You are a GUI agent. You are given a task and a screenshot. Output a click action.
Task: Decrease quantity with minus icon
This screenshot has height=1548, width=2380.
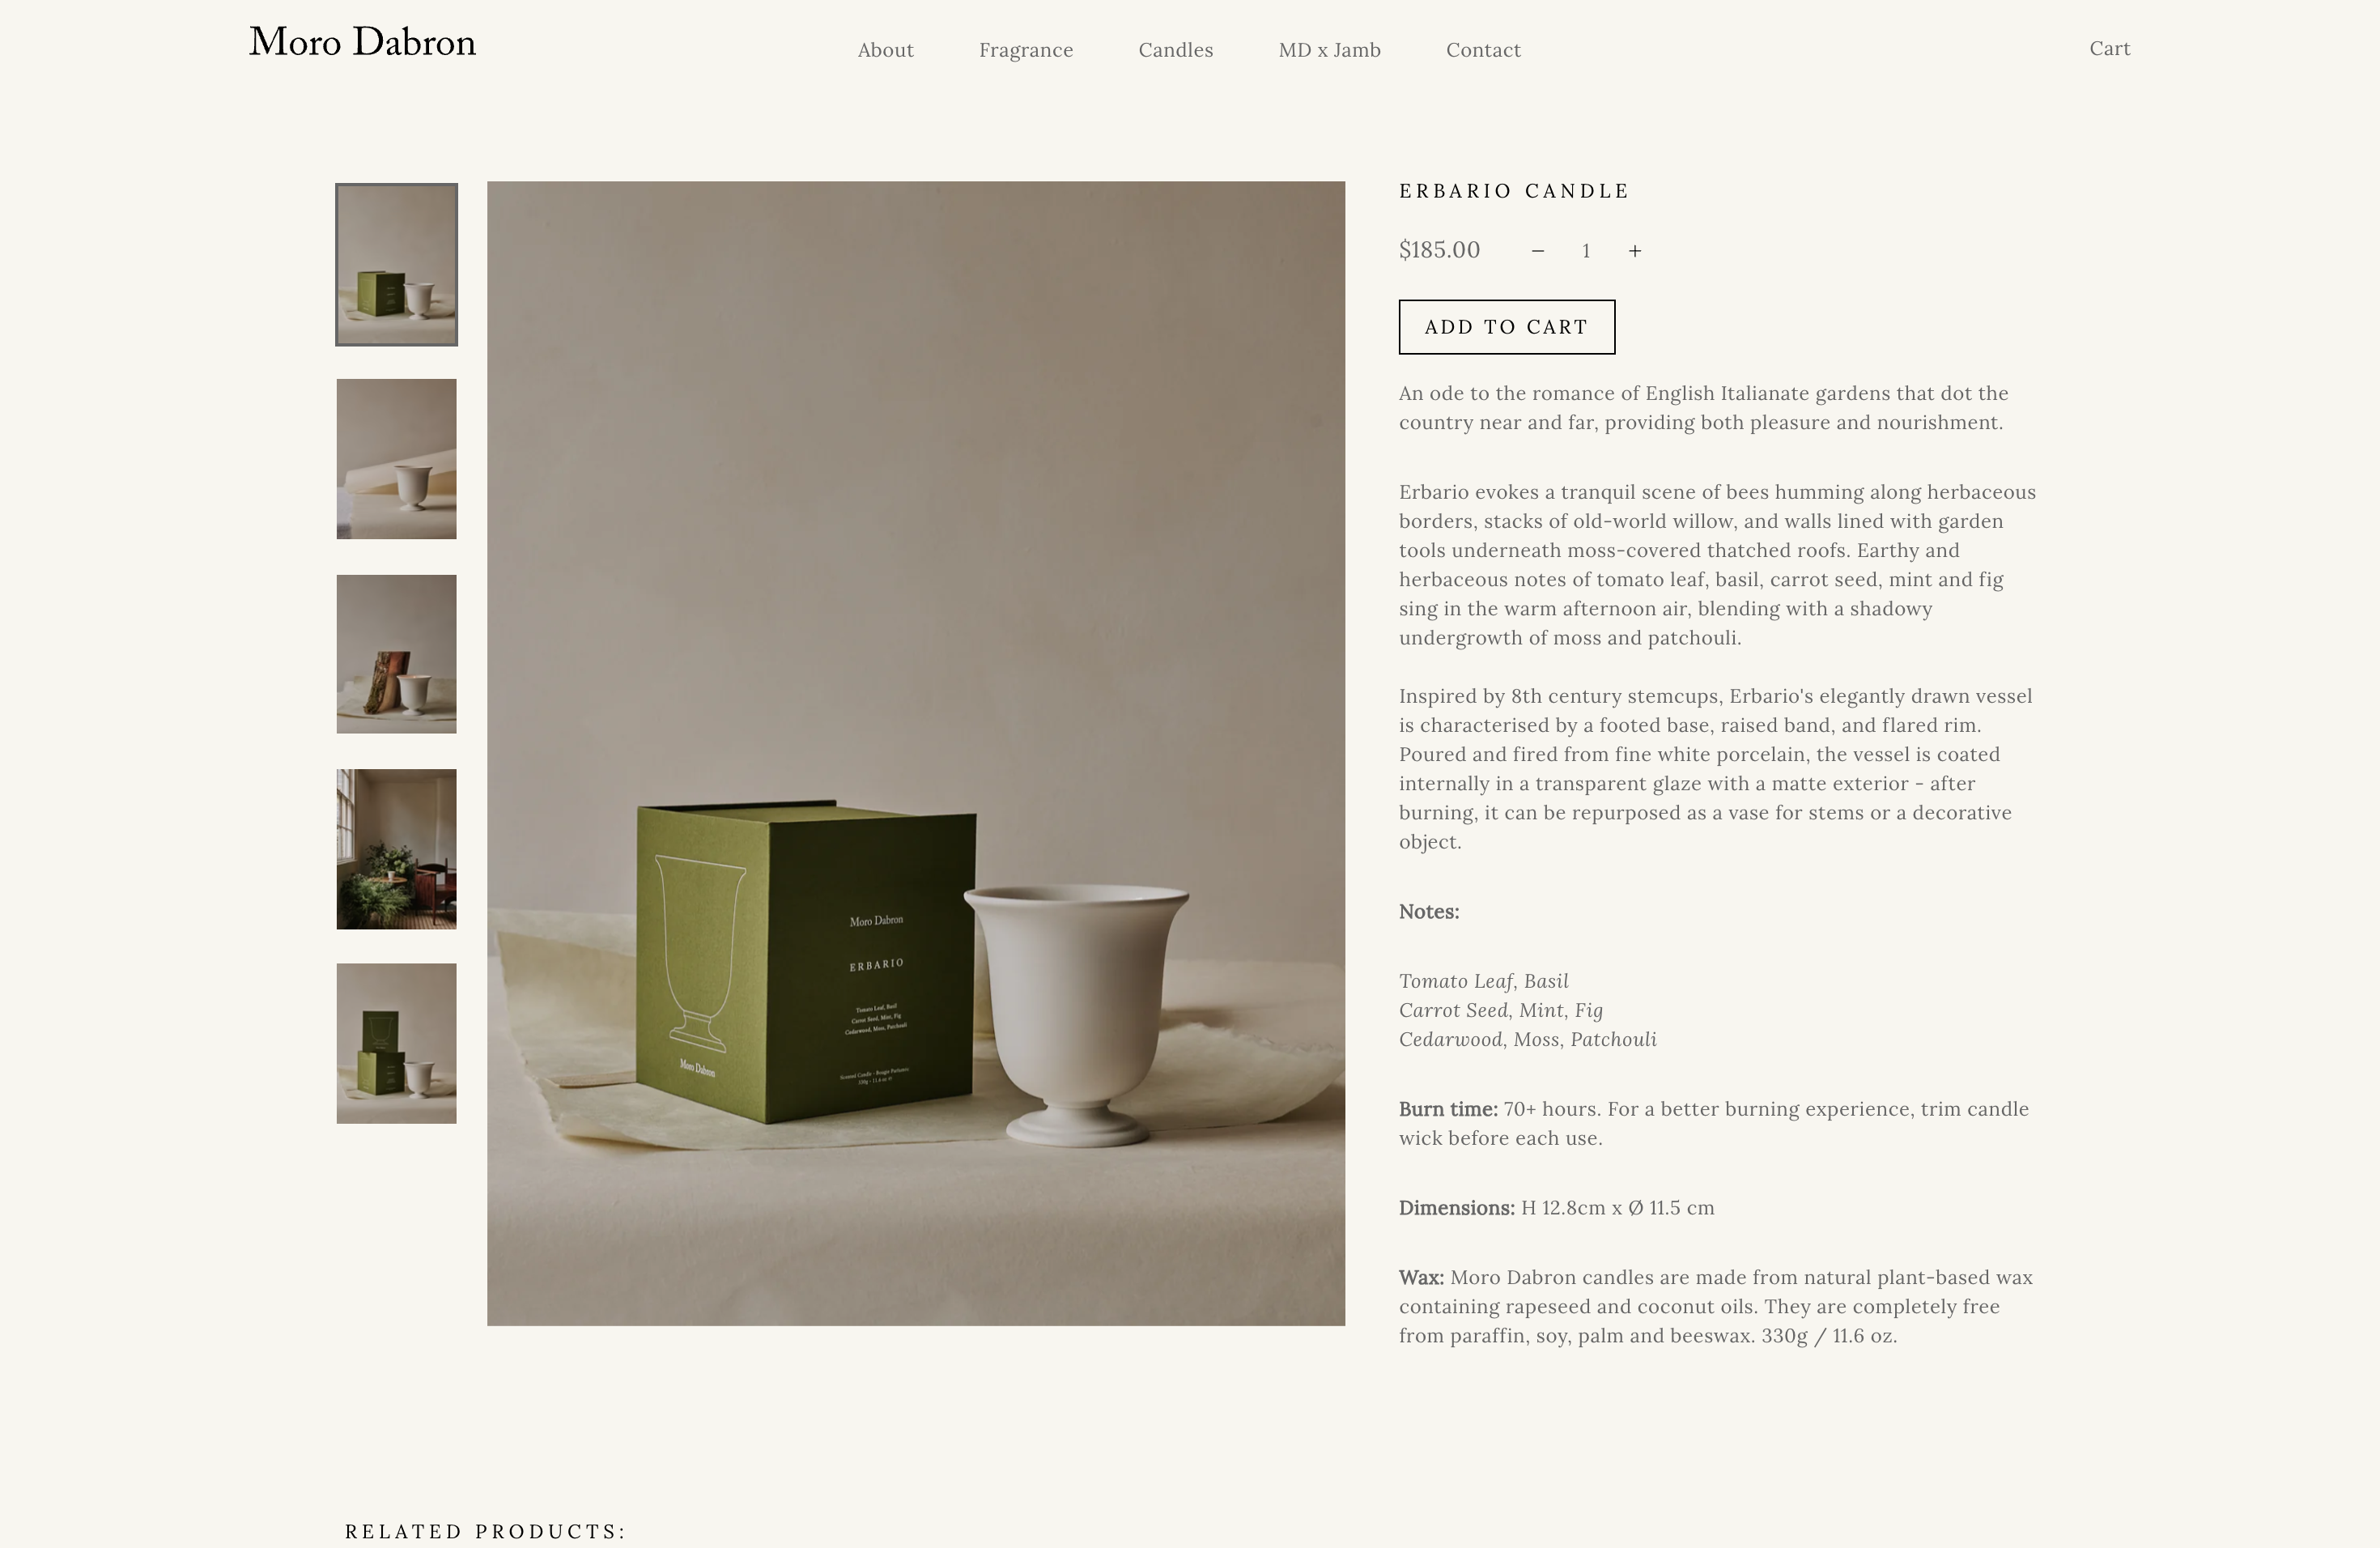tap(1537, 250)
